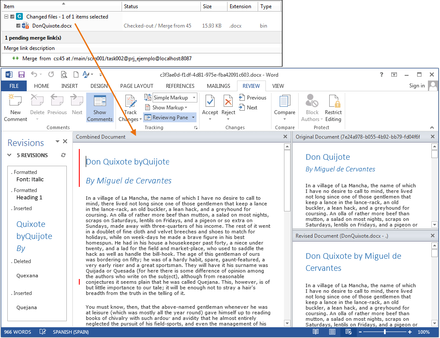Toggle the Reviewing Pane button
The width and height of the screenshot is (440, 338).
pos(167,118)
